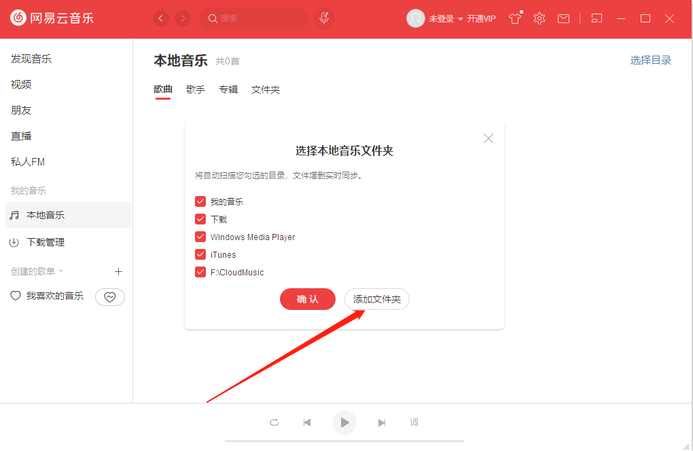Uncheck the Windows Media Player checkbox
Screen dimensions: 693x451
pyautogui.click(x=200, y=237)
